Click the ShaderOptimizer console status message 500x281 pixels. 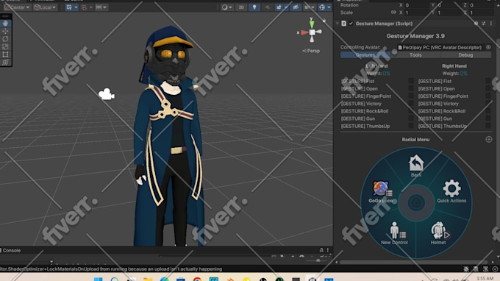pyautogui.click(x=111, y=269)
